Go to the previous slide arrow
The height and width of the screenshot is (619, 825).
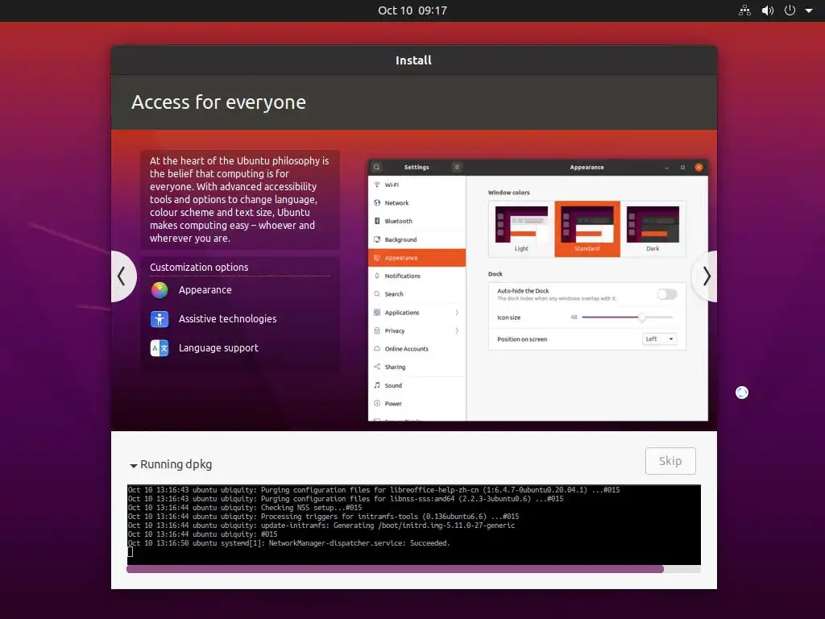click(x=122, y=276)
